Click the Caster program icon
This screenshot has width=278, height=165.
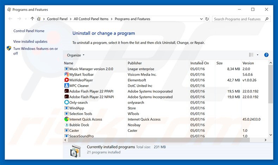click(67, 131)
